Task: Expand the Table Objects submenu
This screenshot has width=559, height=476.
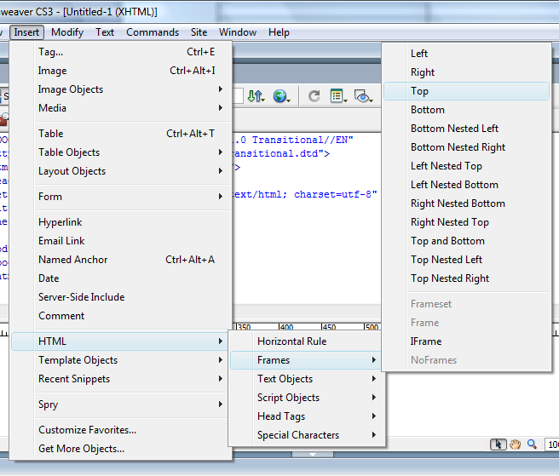Action: point(121,152)
